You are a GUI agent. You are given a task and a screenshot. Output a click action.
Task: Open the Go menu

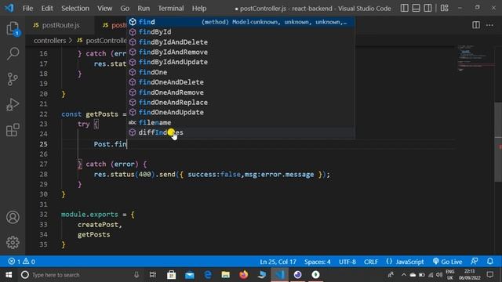click(125, 9)
